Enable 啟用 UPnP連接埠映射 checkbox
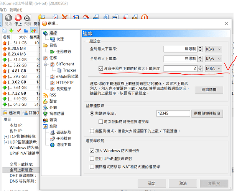This screenshot has height=191, width=237. pos(92,159)
